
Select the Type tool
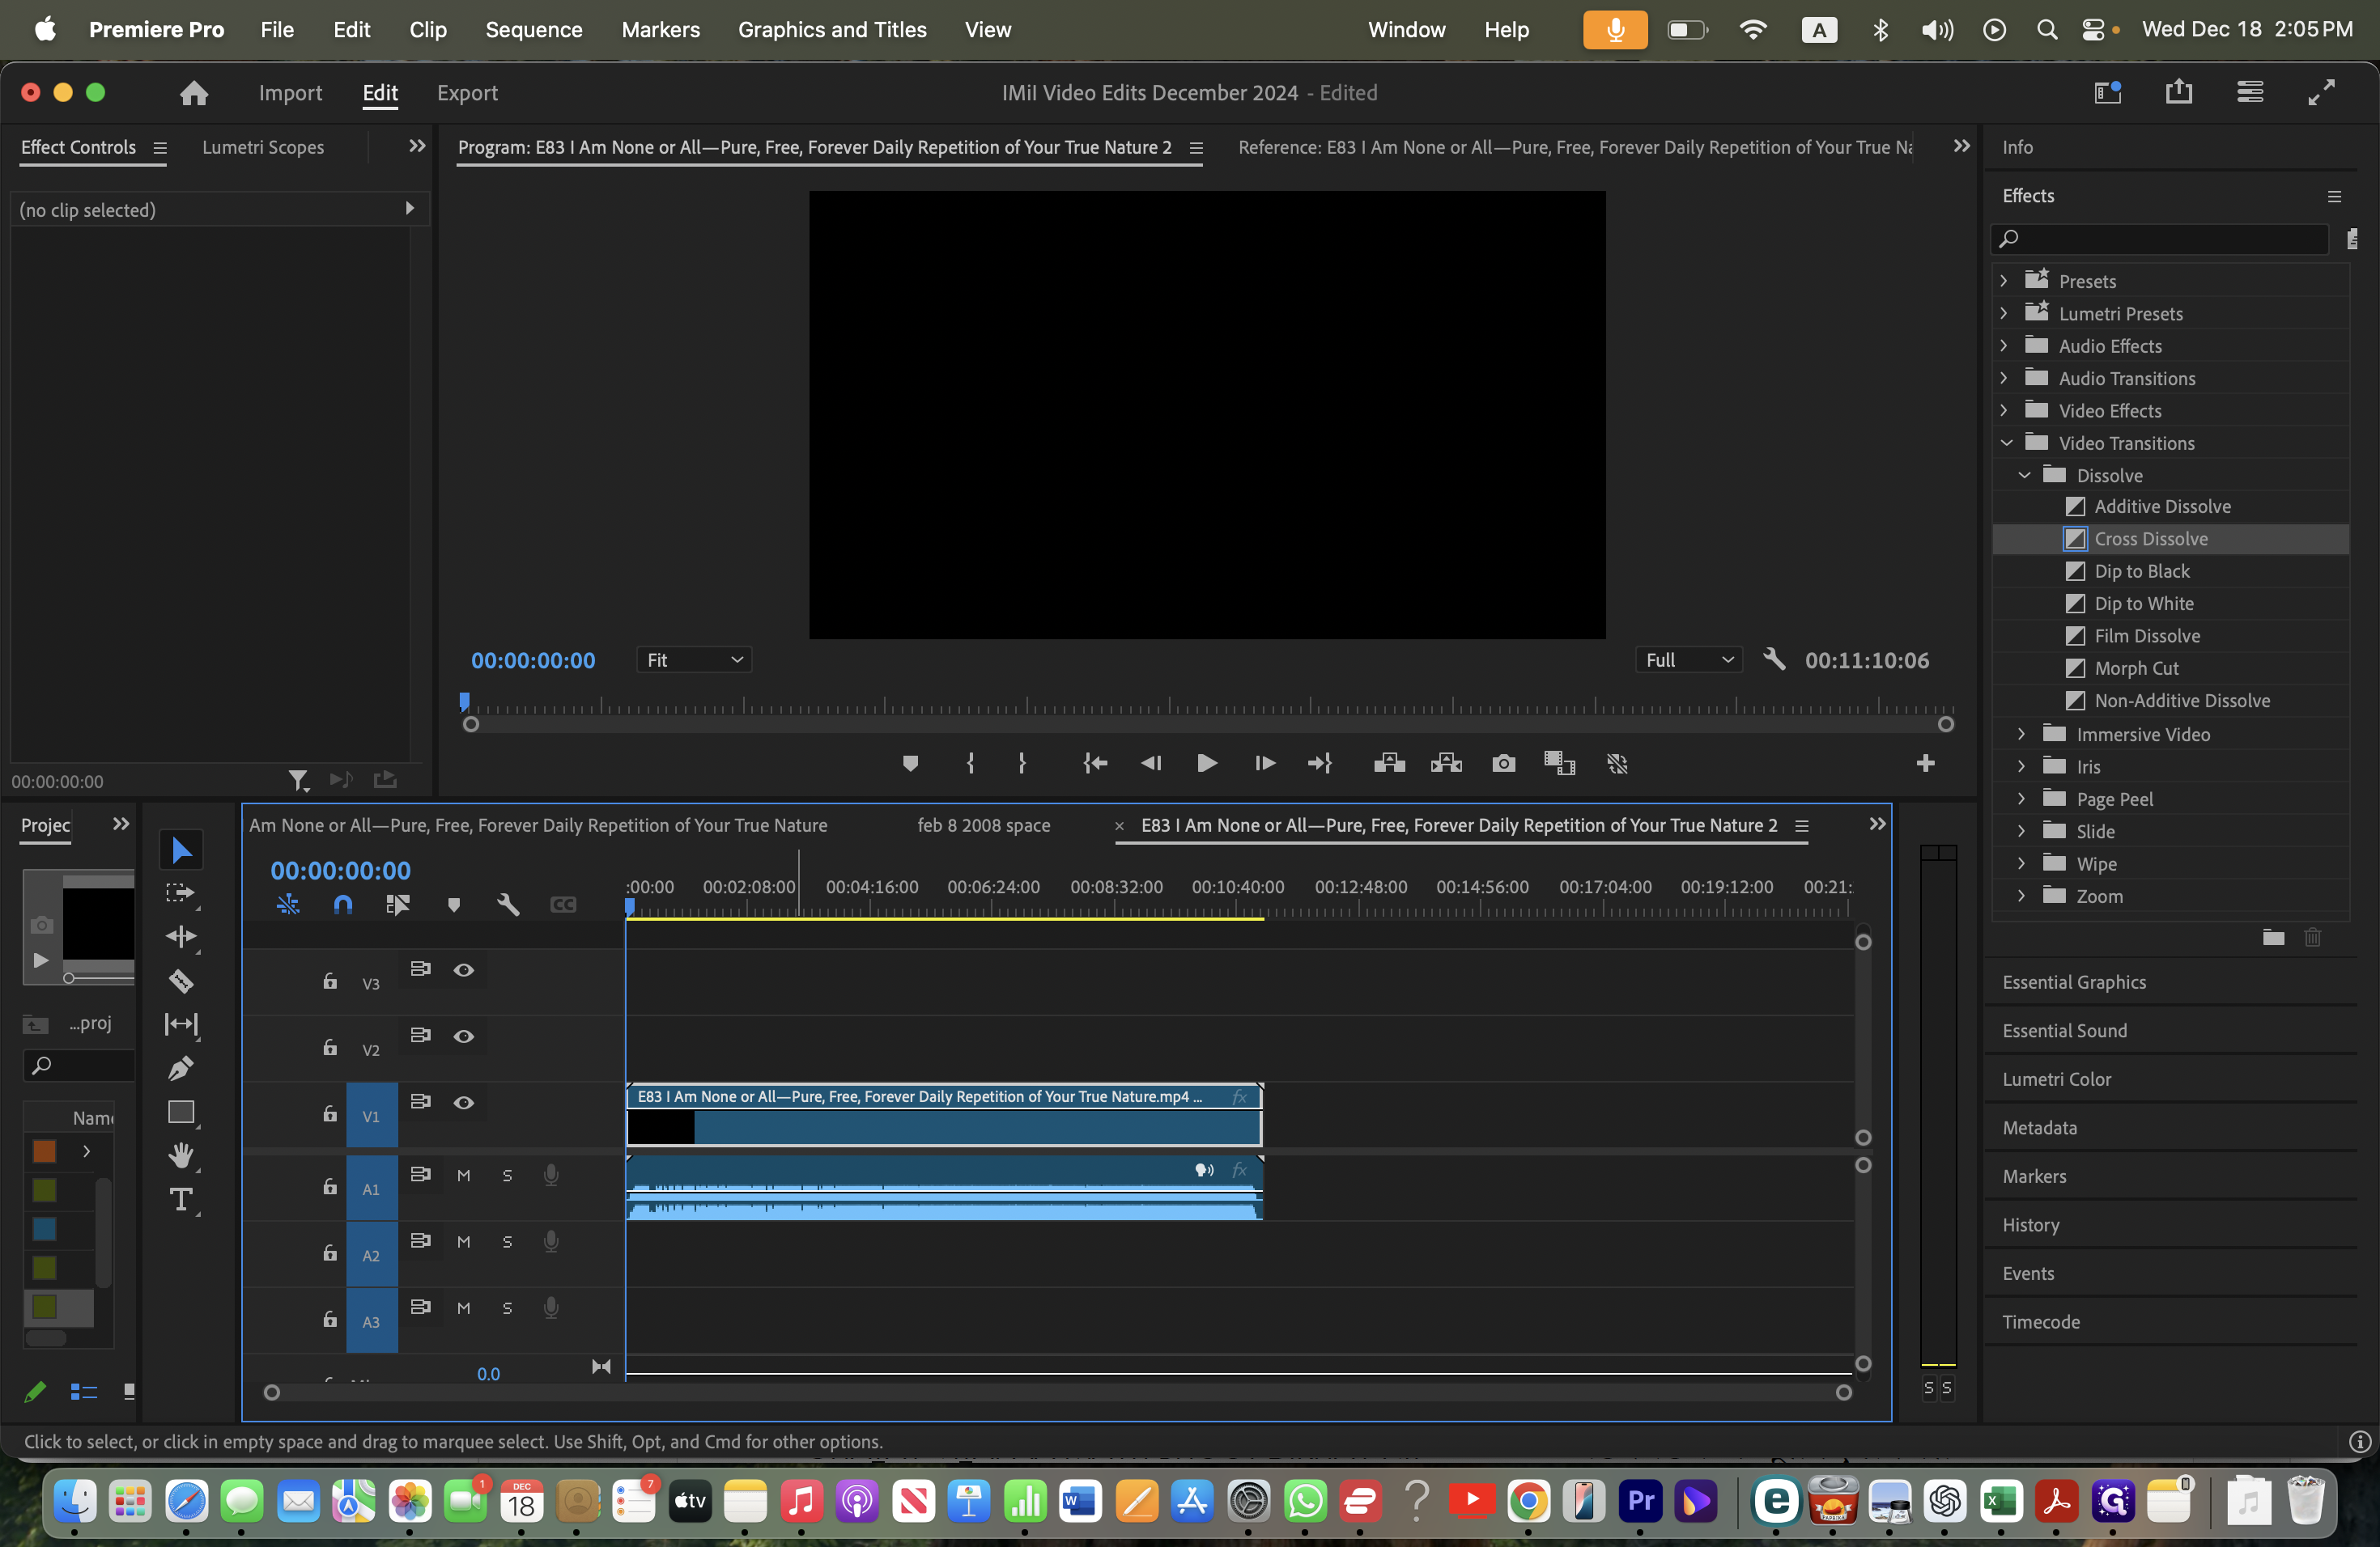tap(181, 1199)
